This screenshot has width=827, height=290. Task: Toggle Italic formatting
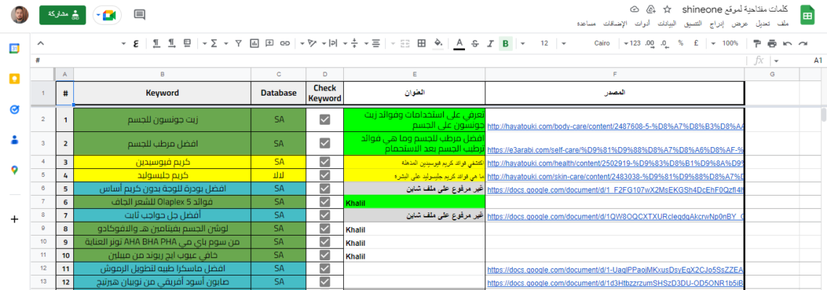490,43
